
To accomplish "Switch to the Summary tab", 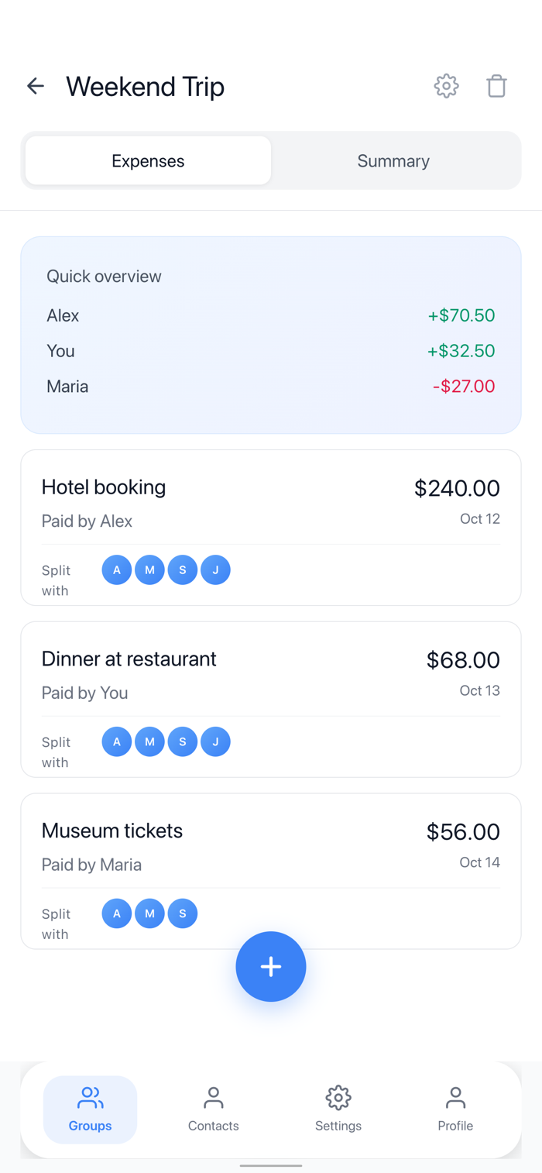I will click(x=393, y=161).
